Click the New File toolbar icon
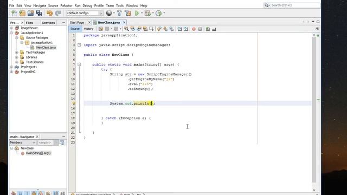The width and height of the screenshot is (347, 195). pos(14,13)
